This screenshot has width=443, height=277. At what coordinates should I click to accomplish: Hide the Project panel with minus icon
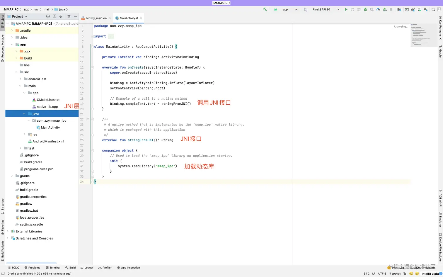[75, 16]
